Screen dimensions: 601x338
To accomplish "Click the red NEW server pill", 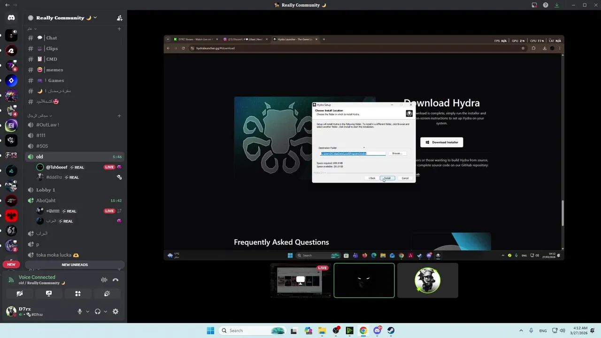I will (11, 264).
